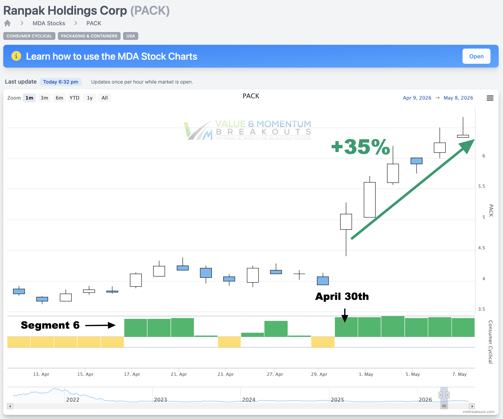Select the CONSUMER CYCLICAL tag
Screen dimensions: 503x419
tap(29, 36)
